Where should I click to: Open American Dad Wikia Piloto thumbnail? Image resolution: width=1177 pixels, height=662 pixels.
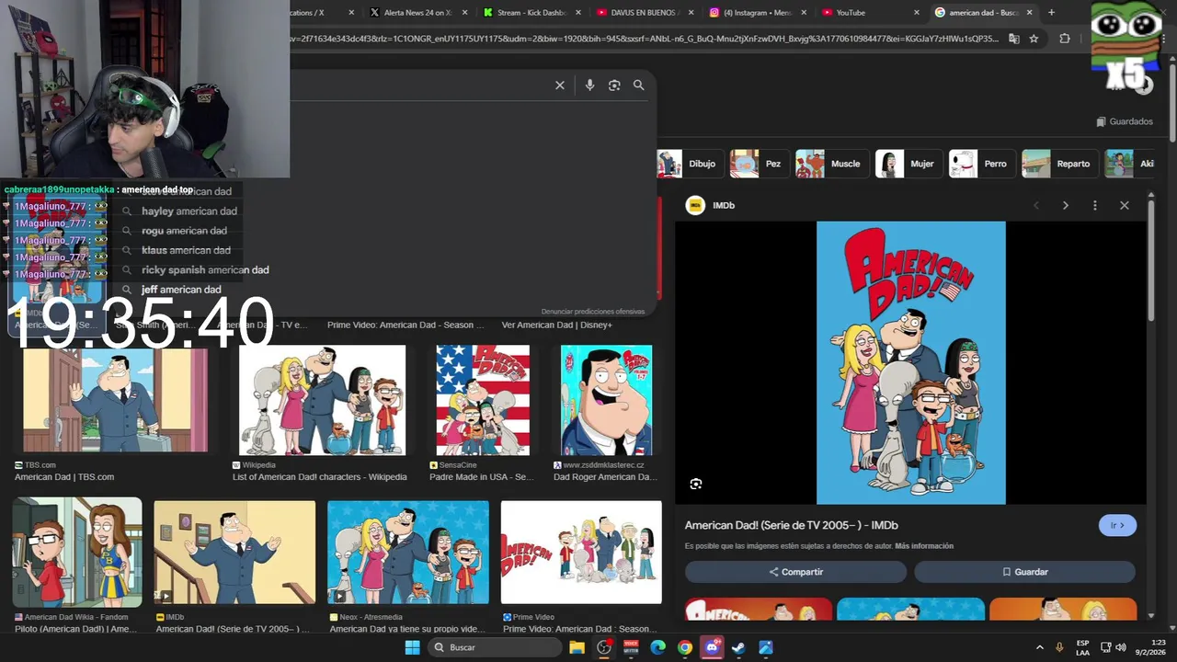tap(77, 552)
